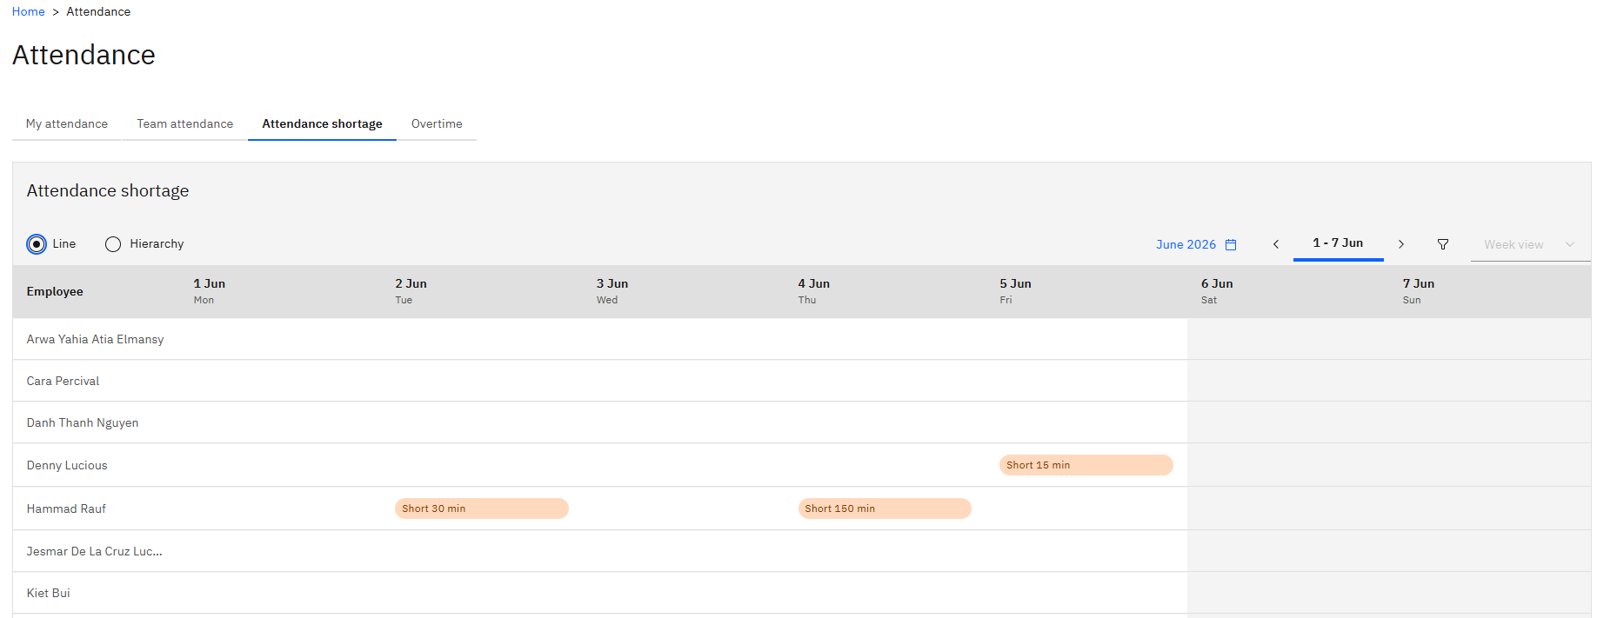Open the Week view dropdown
Viewport: 1597px width, 618px height.
tap(1530, 244)
